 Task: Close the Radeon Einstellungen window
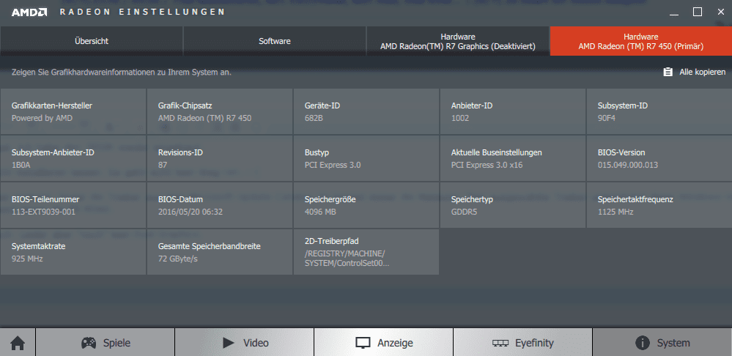point(721,12)
